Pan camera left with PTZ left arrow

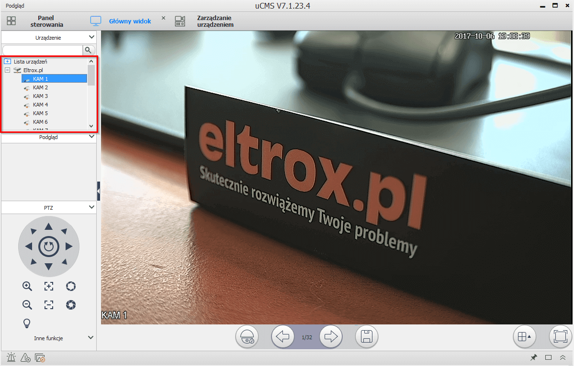[x=29, y=247]
